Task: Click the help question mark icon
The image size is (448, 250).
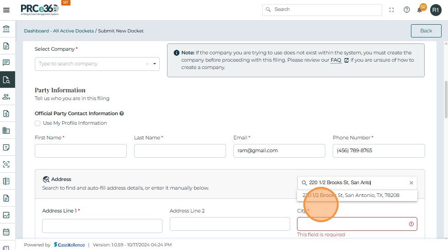Action: (406, 10)
